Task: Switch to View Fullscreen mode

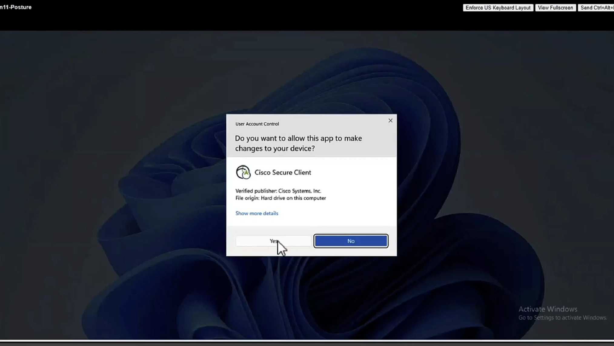Action: 555,8
